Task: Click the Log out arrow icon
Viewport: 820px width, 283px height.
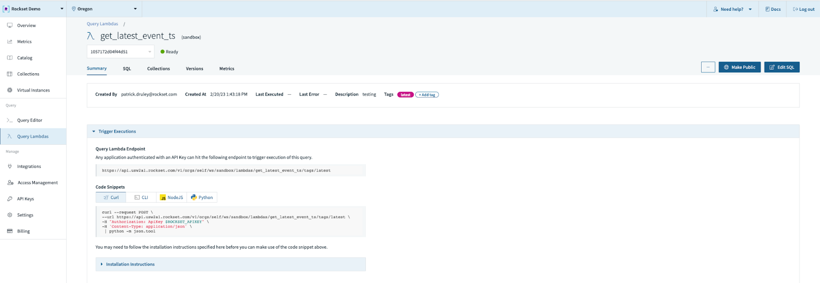Action: click(x=795, y=9)
